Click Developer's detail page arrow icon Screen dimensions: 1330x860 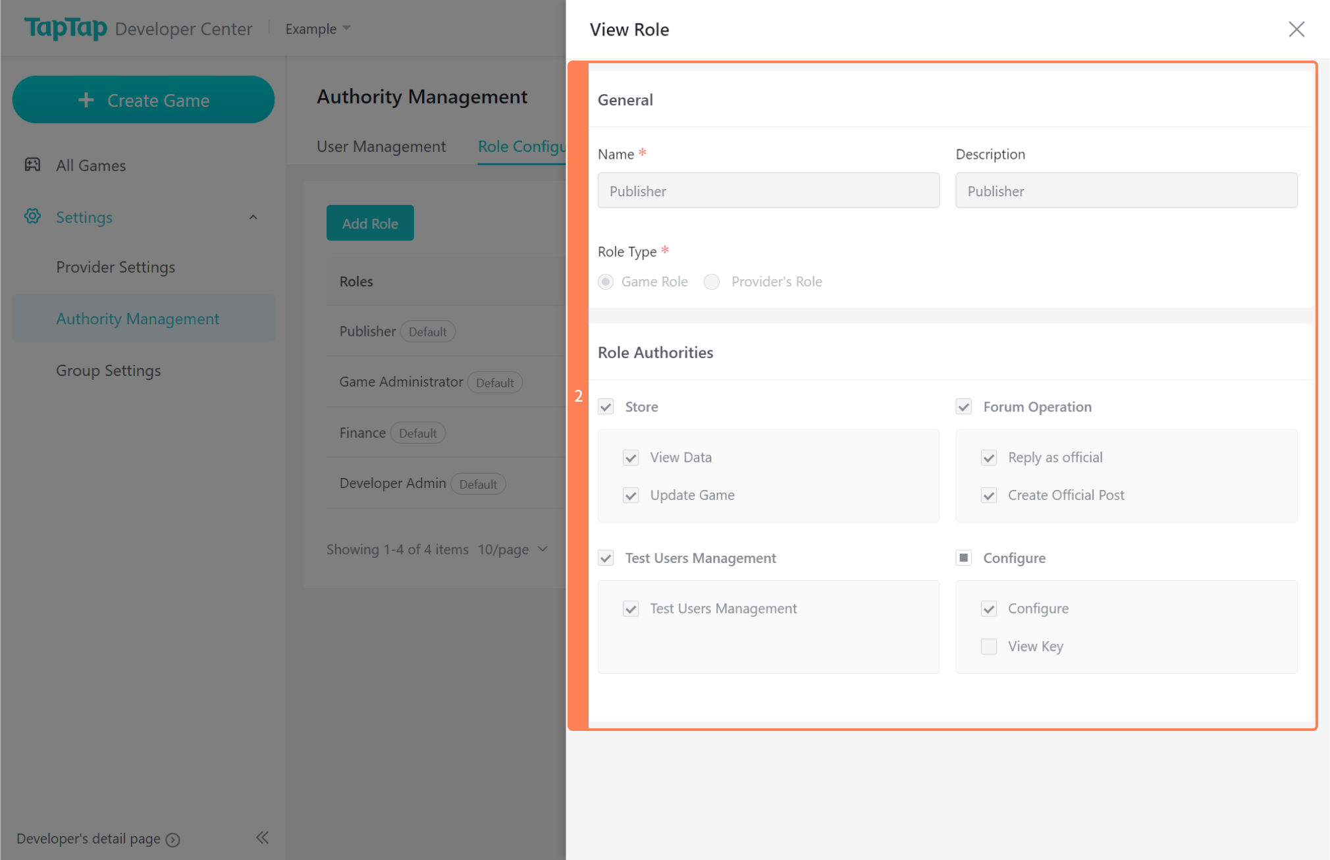point(173,840)
